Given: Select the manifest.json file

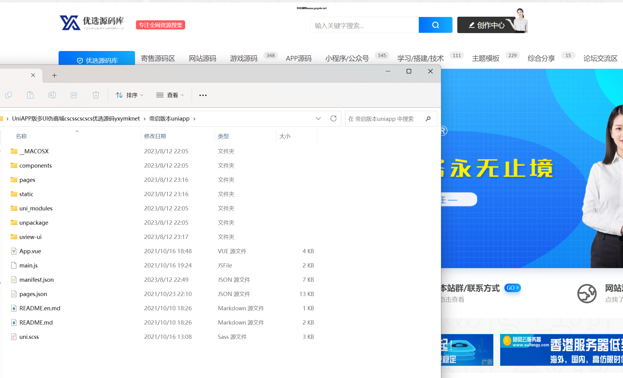Looking at the screenshot, I should click(x=36, y=280).
